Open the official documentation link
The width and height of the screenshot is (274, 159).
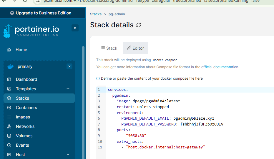point(220,67)
